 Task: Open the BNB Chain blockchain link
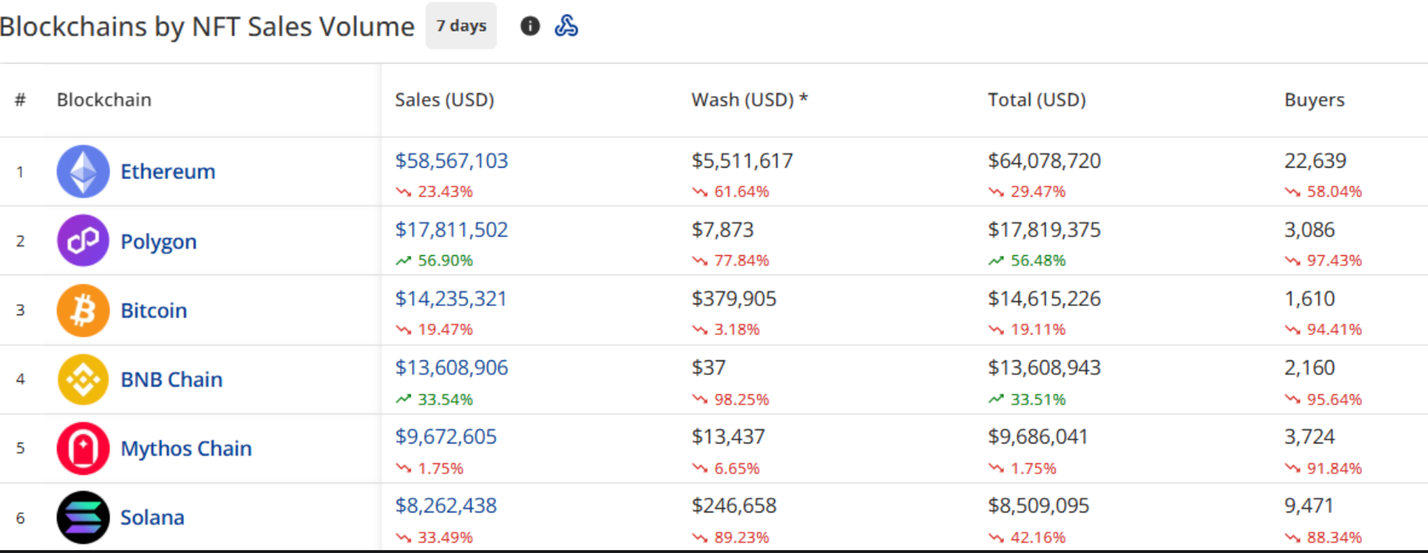[172, 379]
